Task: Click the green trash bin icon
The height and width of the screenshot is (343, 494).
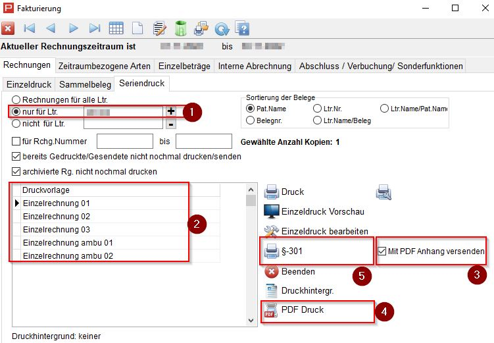Action: click(x=180, y=28)
